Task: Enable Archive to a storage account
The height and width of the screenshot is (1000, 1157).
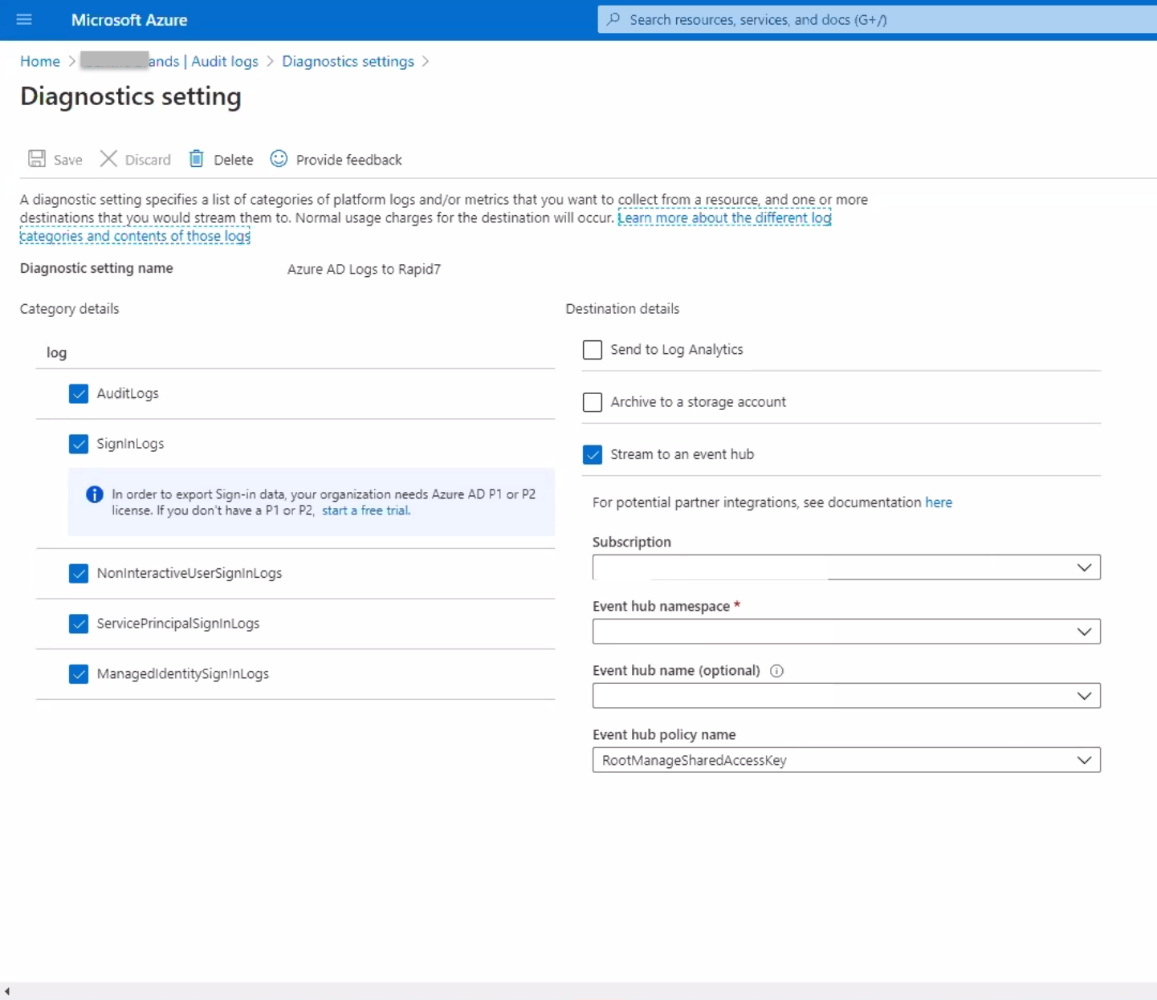Action: (x=593, y=402)
